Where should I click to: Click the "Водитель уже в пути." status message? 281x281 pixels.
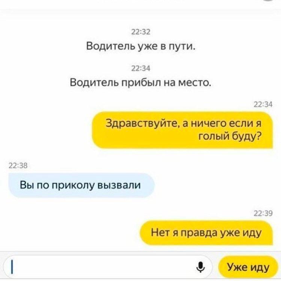click(140, 46)
